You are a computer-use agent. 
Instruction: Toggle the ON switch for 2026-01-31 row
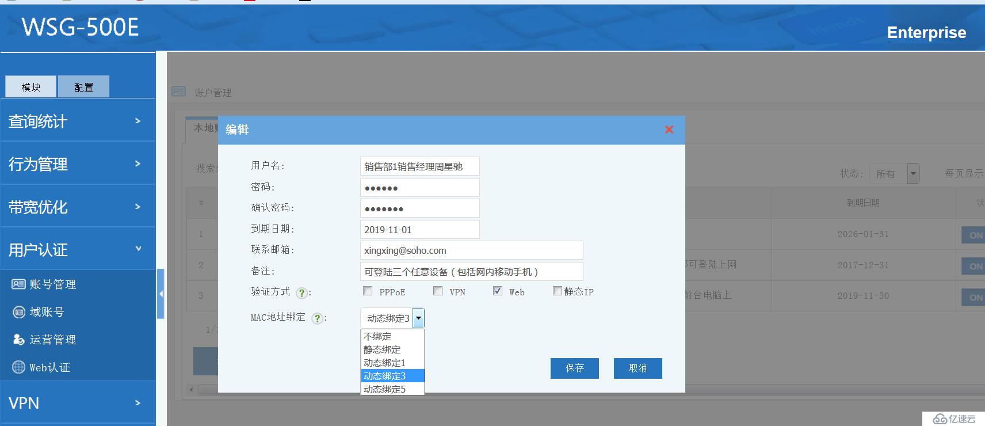pos(973,235)
